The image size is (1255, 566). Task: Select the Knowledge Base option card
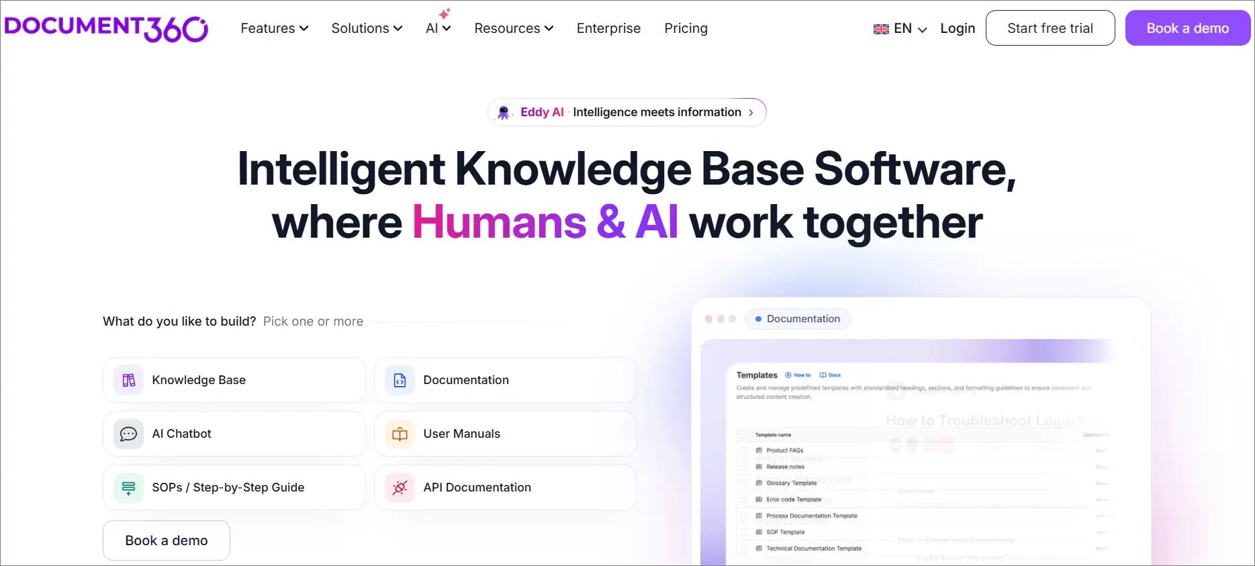click(x=234, y=380)
